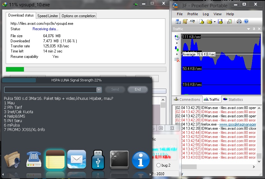Open the Log menu in Proxifier

pos(206,14)
